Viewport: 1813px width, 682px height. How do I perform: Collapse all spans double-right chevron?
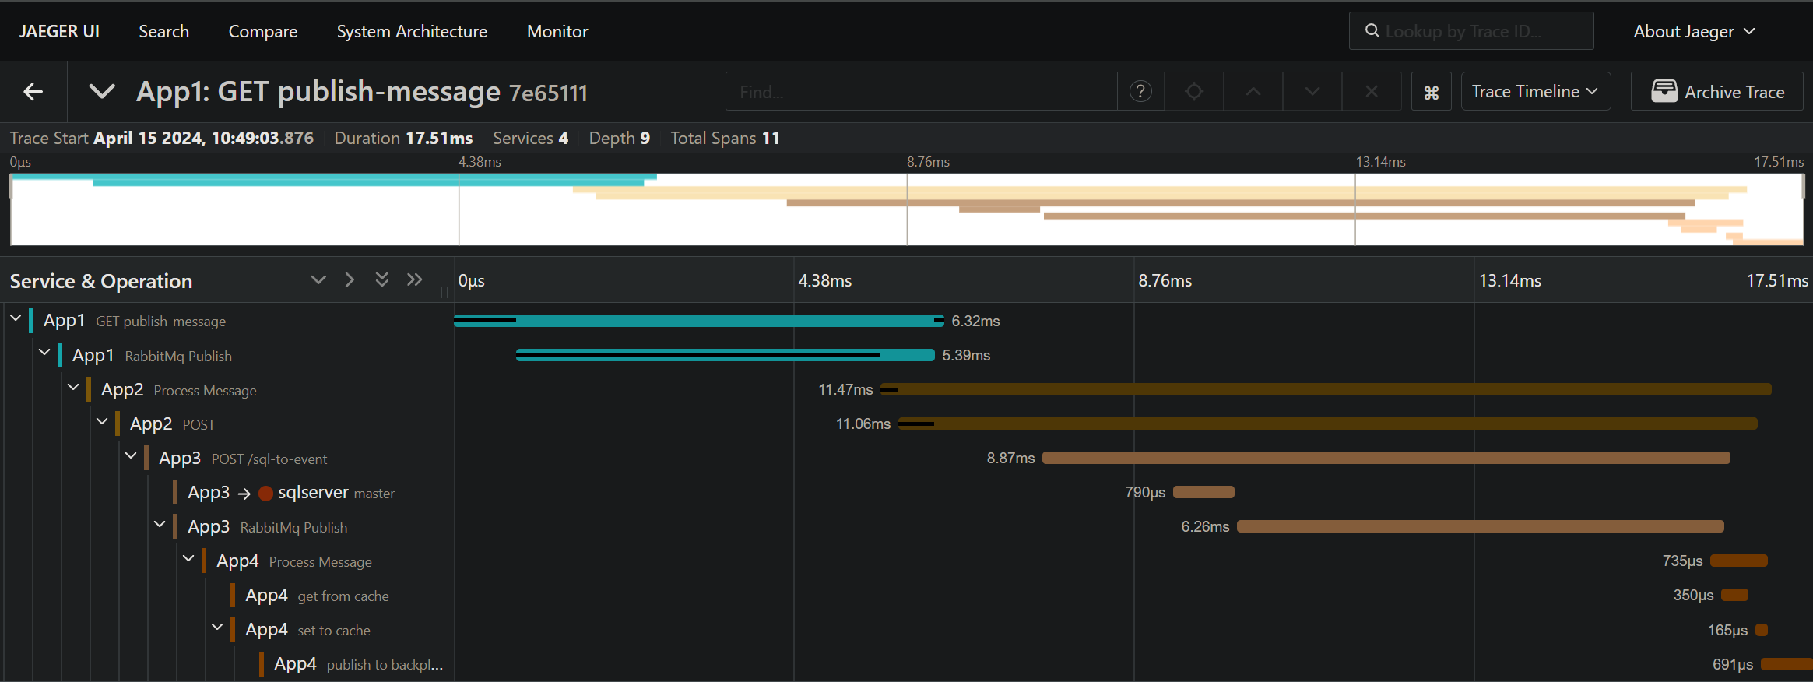[414, 279]
